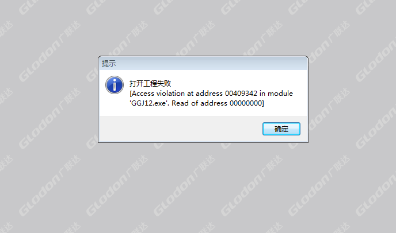Click the 提示 dialog title text
Viewport: 396px width, 233px height.
coord(109,64)
